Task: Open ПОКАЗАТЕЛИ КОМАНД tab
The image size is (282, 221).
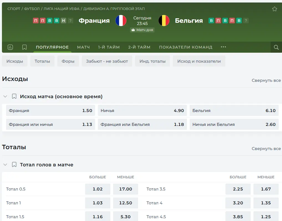Action: pyautogui.click(x=186, y=47)
